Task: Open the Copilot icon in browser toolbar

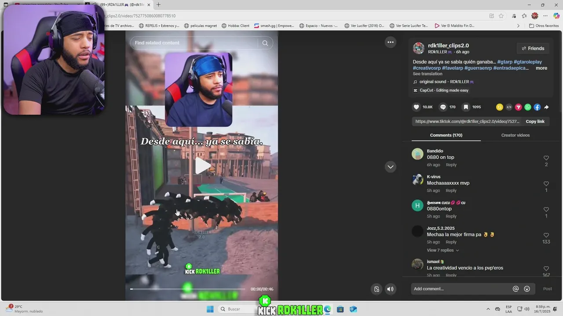Action: tap(556, 16)
